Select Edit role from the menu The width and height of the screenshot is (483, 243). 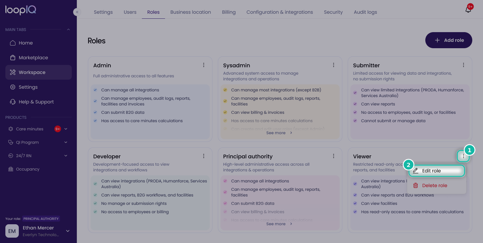[437, 171]
